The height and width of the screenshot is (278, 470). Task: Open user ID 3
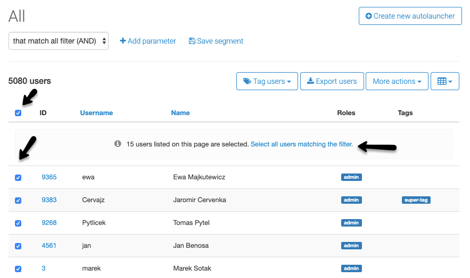[44, 268]
